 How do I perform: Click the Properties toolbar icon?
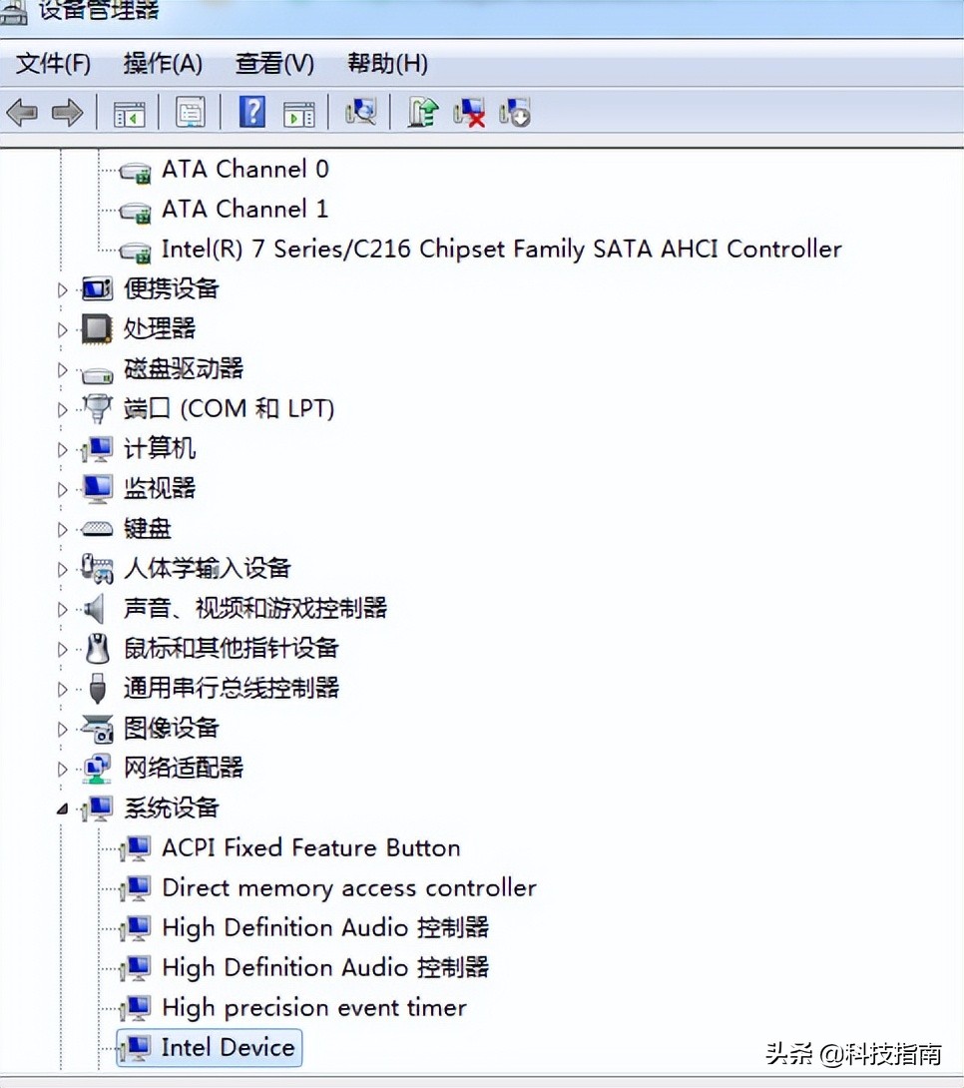[190, 111]
